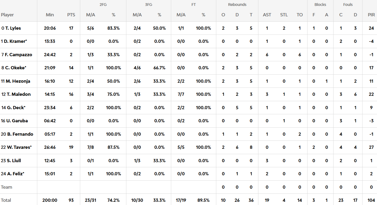This screenshot has height=205, width=377.
Task: Select the STL column header
Action: point(284,15)
